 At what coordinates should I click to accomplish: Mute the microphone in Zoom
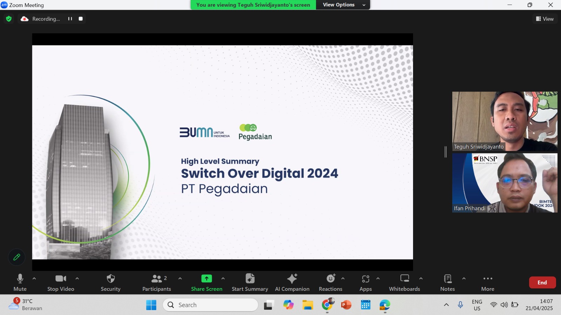pos(20,282)
